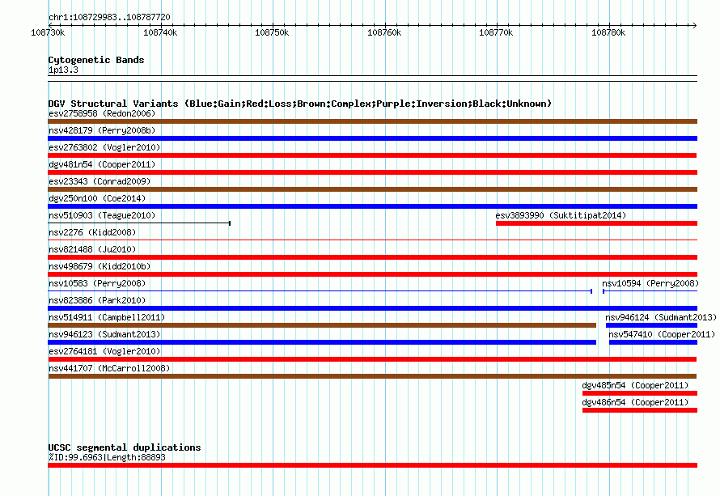720x496 pixels.
Task: Click the dgv485n54 (Cooper2011) label
Action: pos(635,385)
